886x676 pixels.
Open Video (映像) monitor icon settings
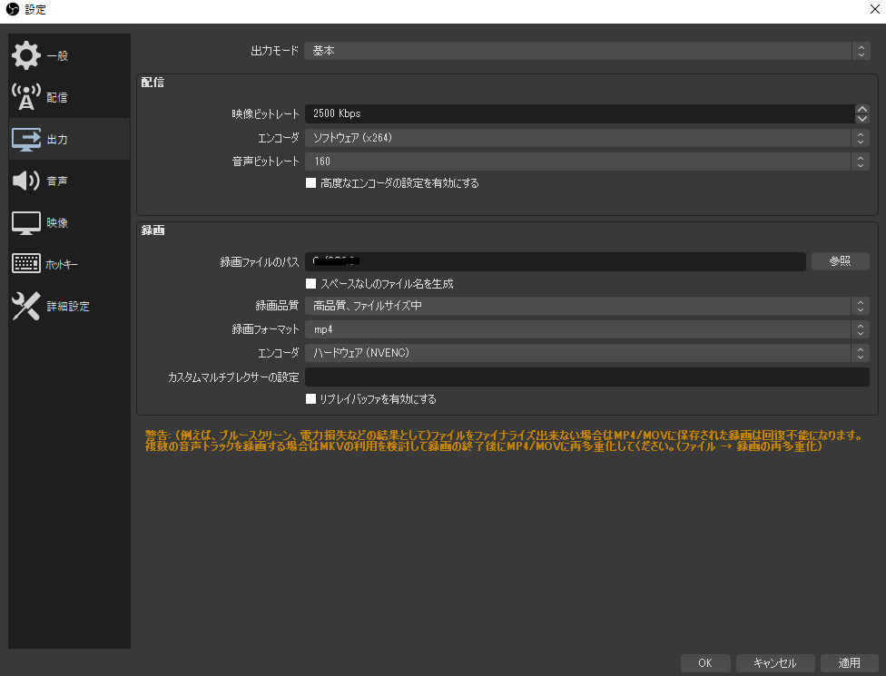[x=26, y=222]
